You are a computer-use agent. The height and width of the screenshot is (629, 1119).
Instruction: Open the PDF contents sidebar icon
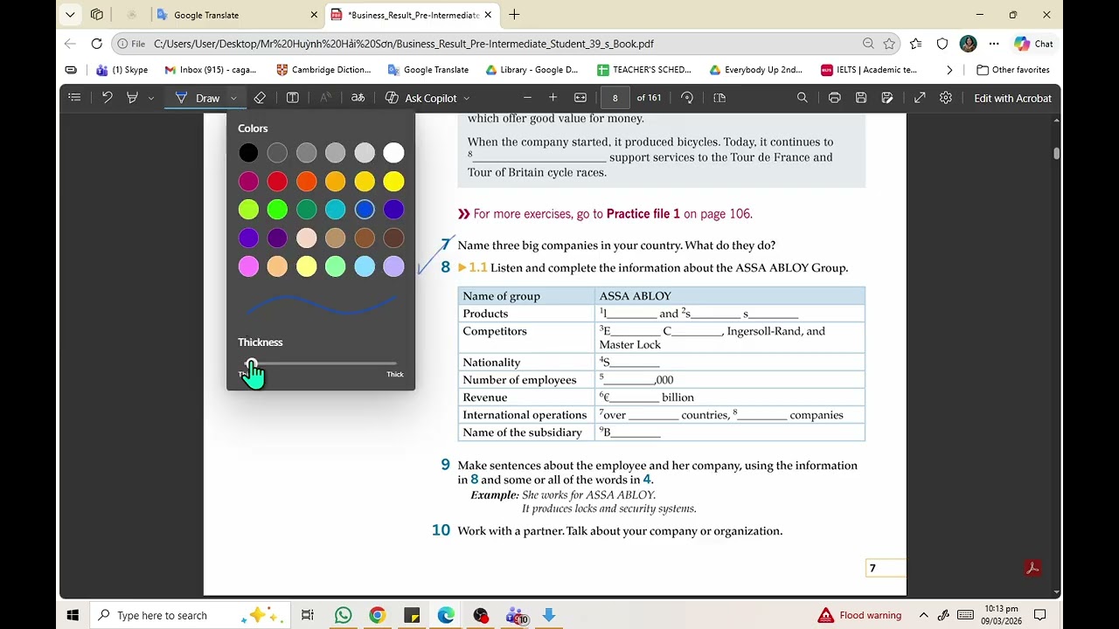74,98
